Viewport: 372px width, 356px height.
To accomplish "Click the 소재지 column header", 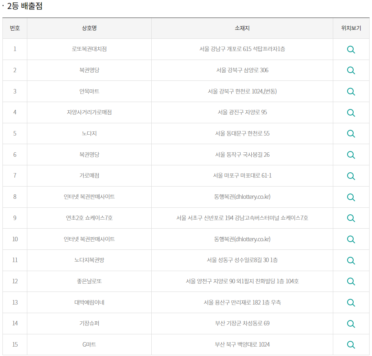I will [242, 28].
